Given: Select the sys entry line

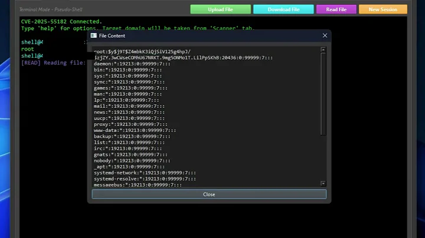Looking at the screenshot, I should click(127, 76).
